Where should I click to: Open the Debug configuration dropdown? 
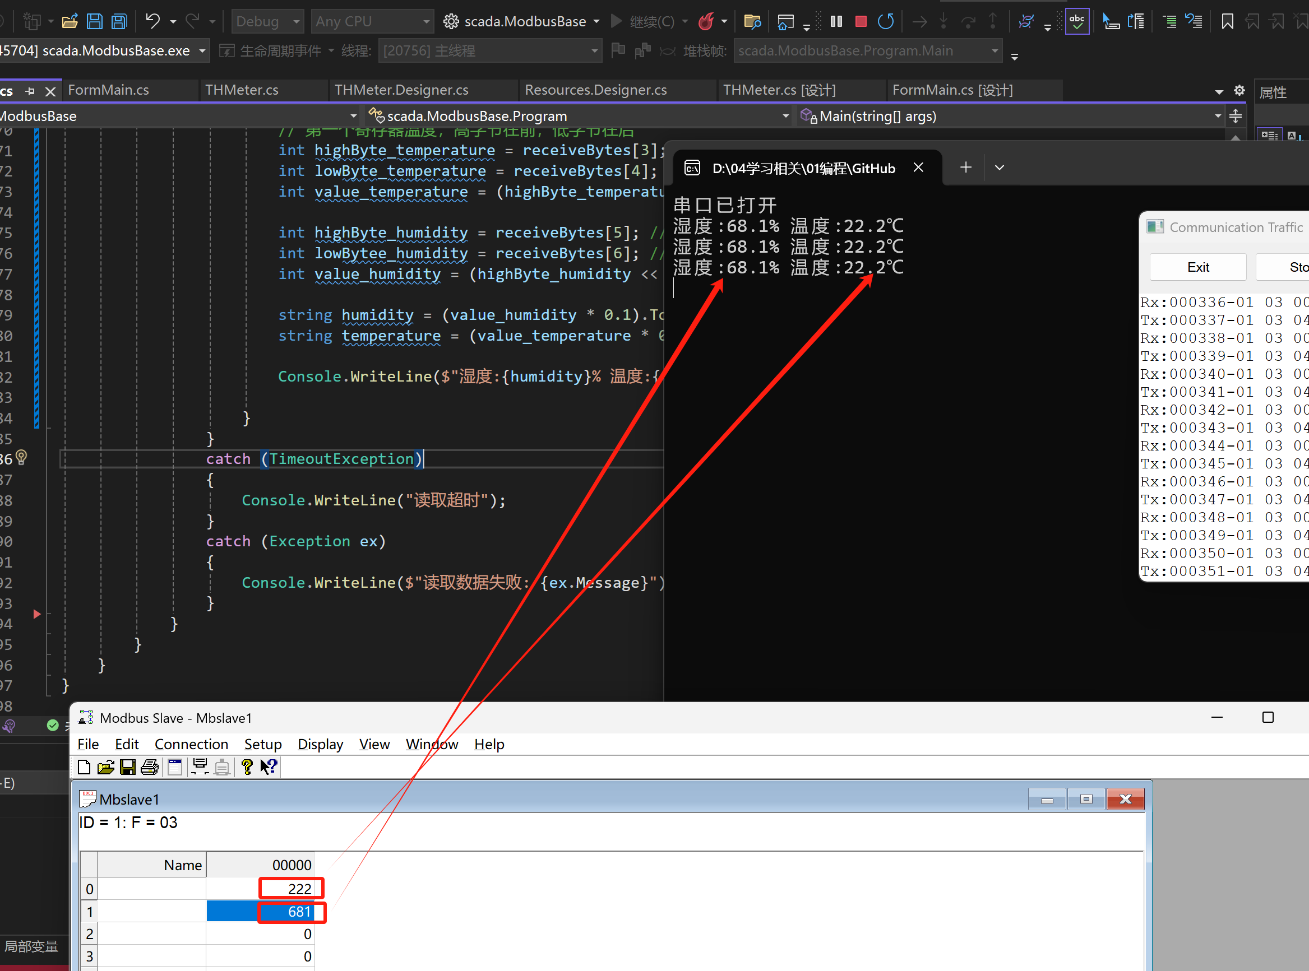[267, 22]
